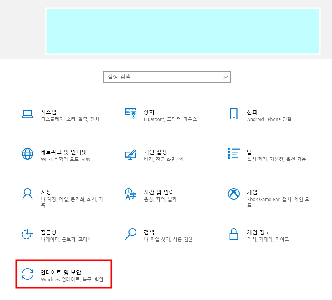
Task: Open the 앱 settings title
Action: point(249,152)
